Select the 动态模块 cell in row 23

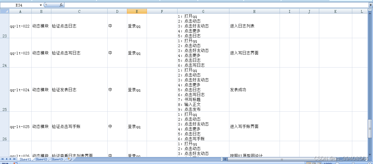click(41, 26)
